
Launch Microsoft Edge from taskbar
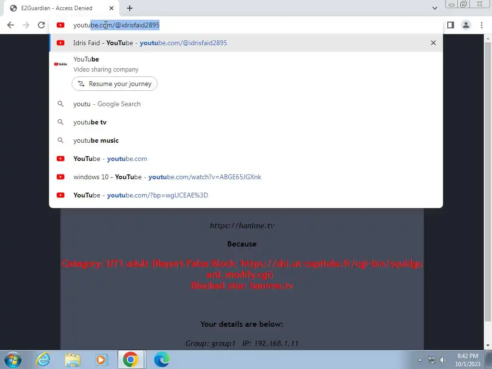(x=161, y=359)
